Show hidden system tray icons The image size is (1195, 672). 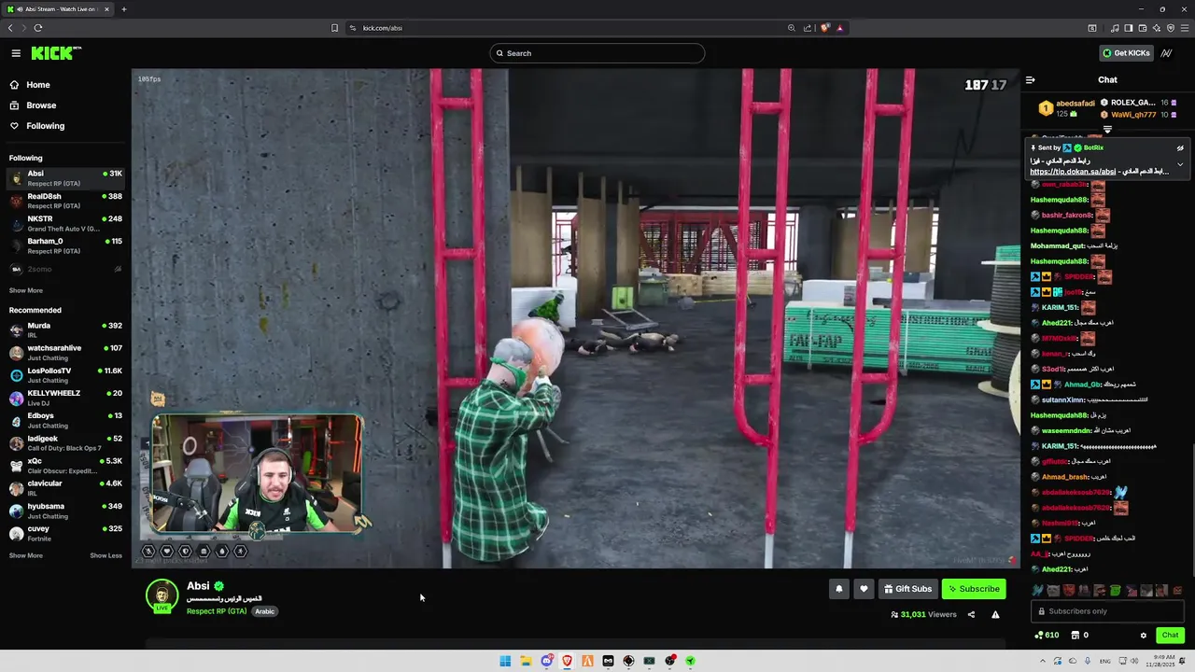tap(1043, 661)
